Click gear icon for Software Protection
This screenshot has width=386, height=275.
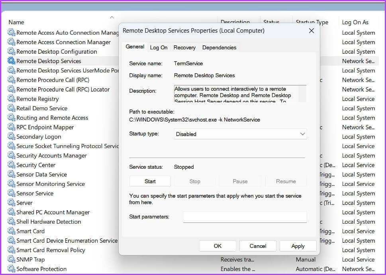point(11,269)
